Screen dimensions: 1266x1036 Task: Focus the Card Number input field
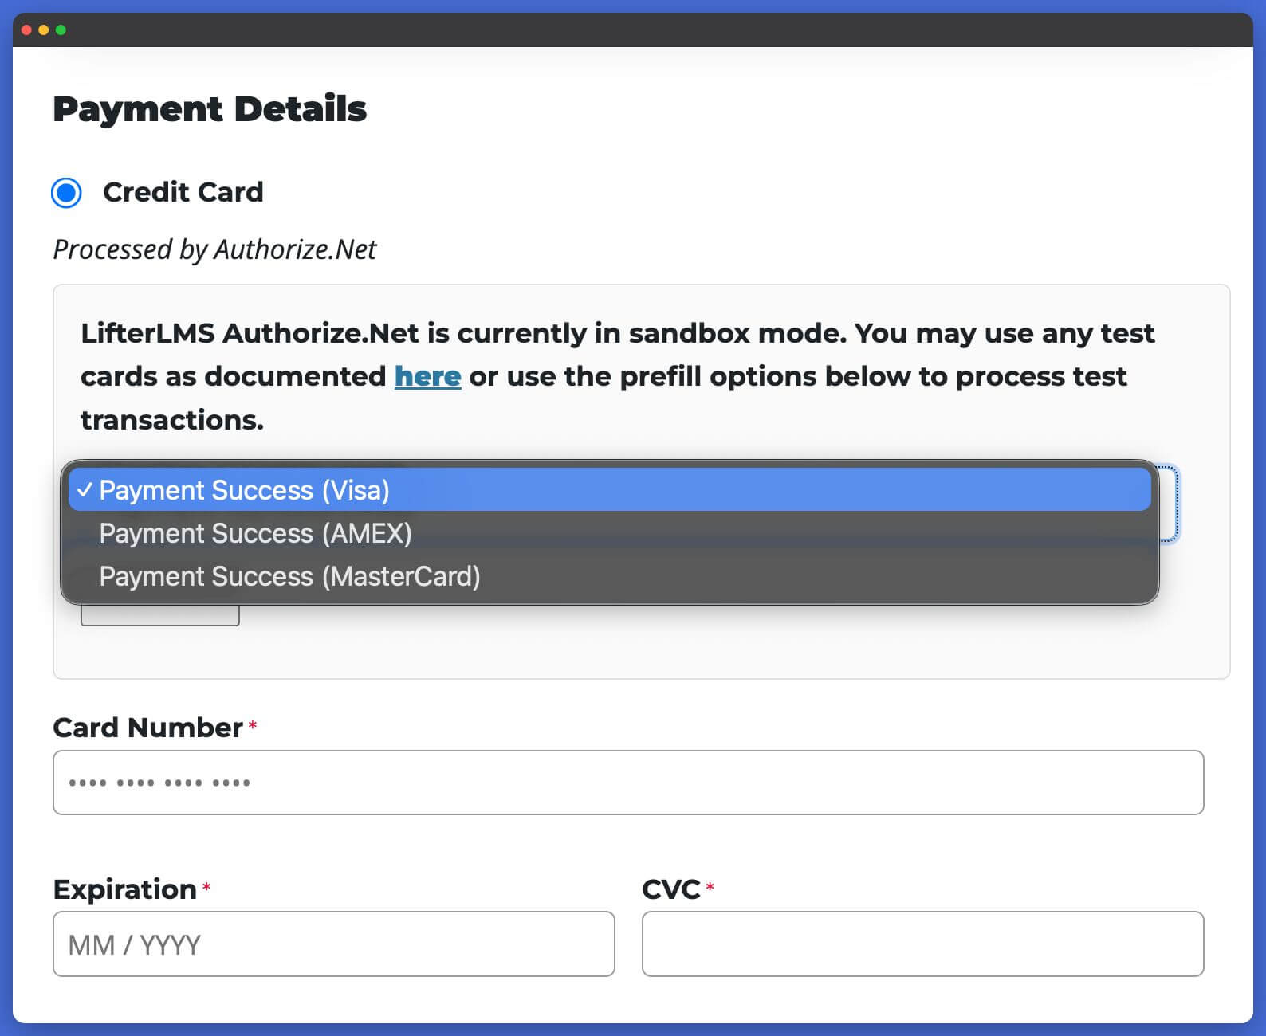(628, 783)
